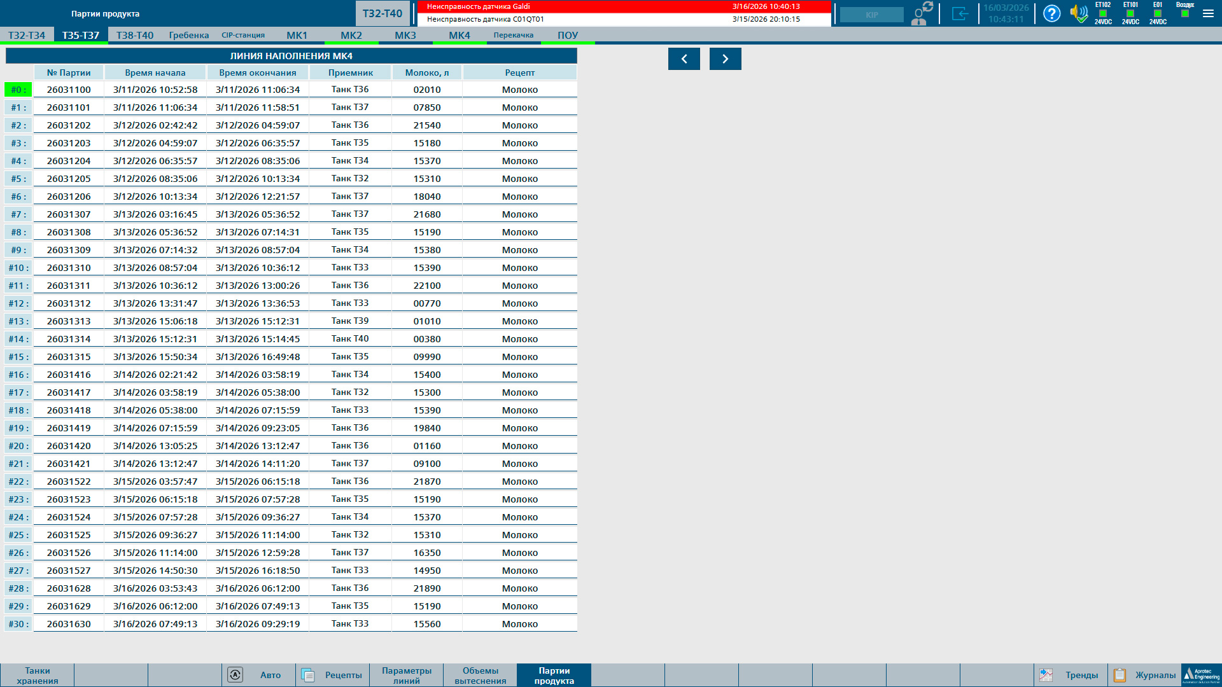Click the KIP button
This screenshot has height=687, width=1222.
tap(872, 15)
